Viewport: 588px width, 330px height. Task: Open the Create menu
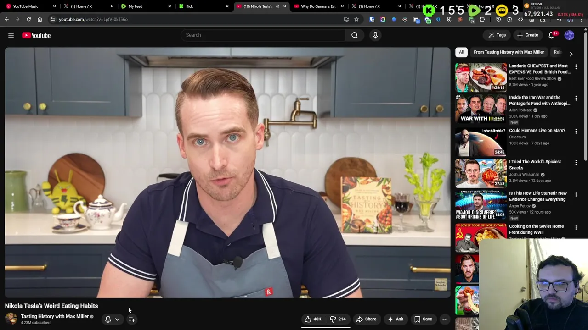click(x=527, y=35)
